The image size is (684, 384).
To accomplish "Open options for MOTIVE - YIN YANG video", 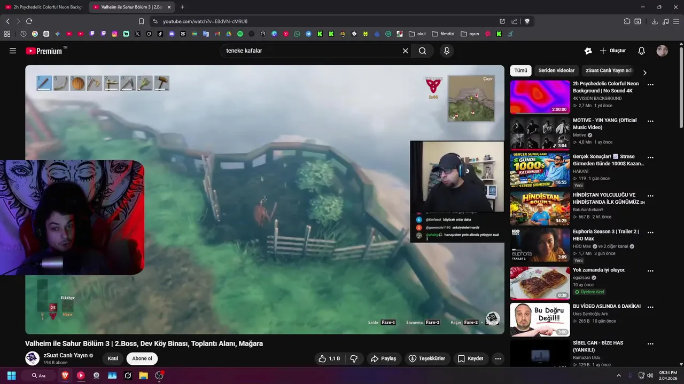I will tap(650, 121).
